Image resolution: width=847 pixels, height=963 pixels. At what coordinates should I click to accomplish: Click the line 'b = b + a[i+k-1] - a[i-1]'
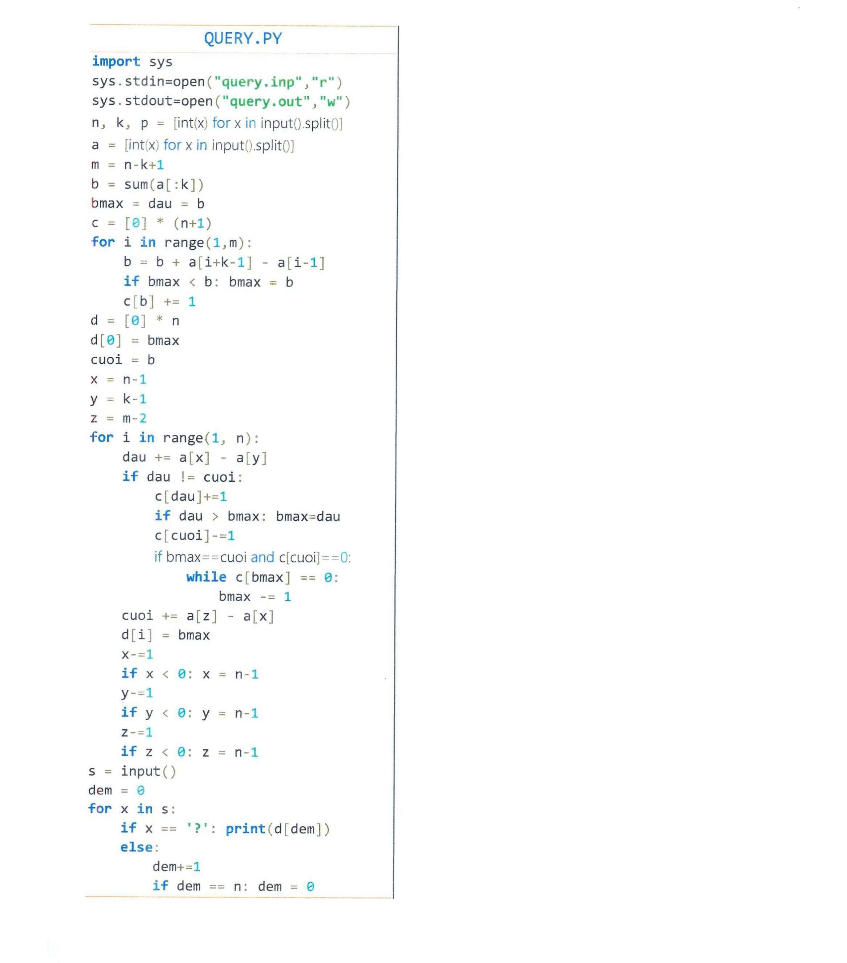pos(224,262)
